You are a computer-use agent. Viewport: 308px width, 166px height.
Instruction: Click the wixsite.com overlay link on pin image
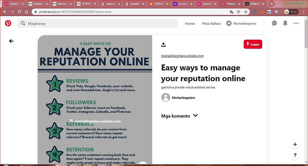click(x=95, y=121)
